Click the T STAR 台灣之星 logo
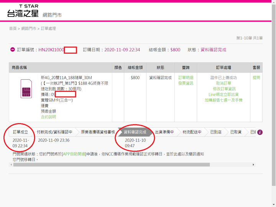Viewport: 276px width, 207px height. 23,11
